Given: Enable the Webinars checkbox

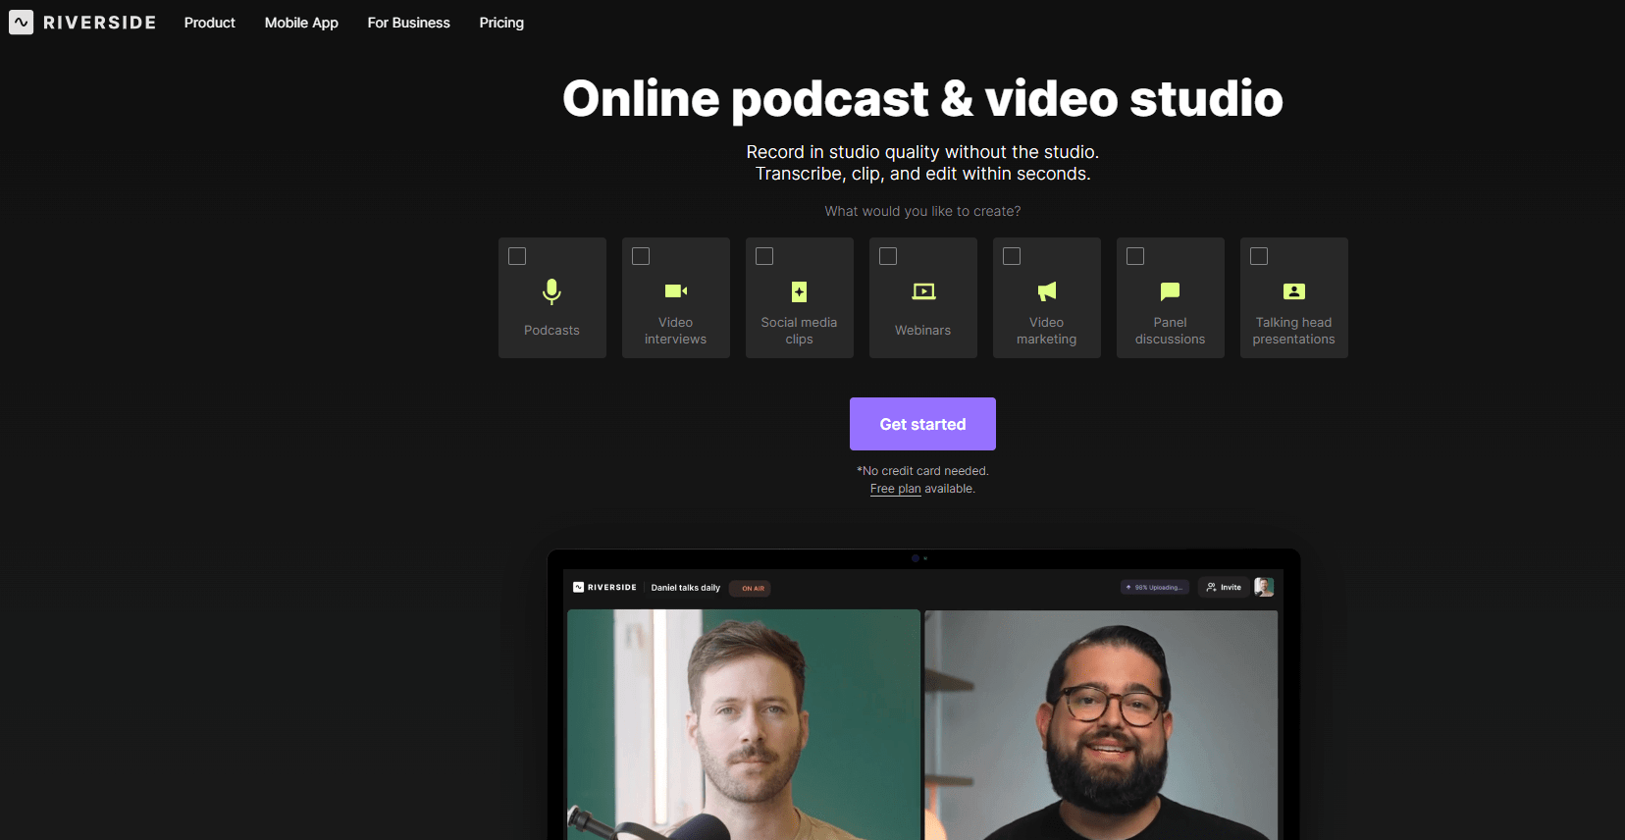Looking at the screenshot, I should pyautogui.click(x=888, y=256).
